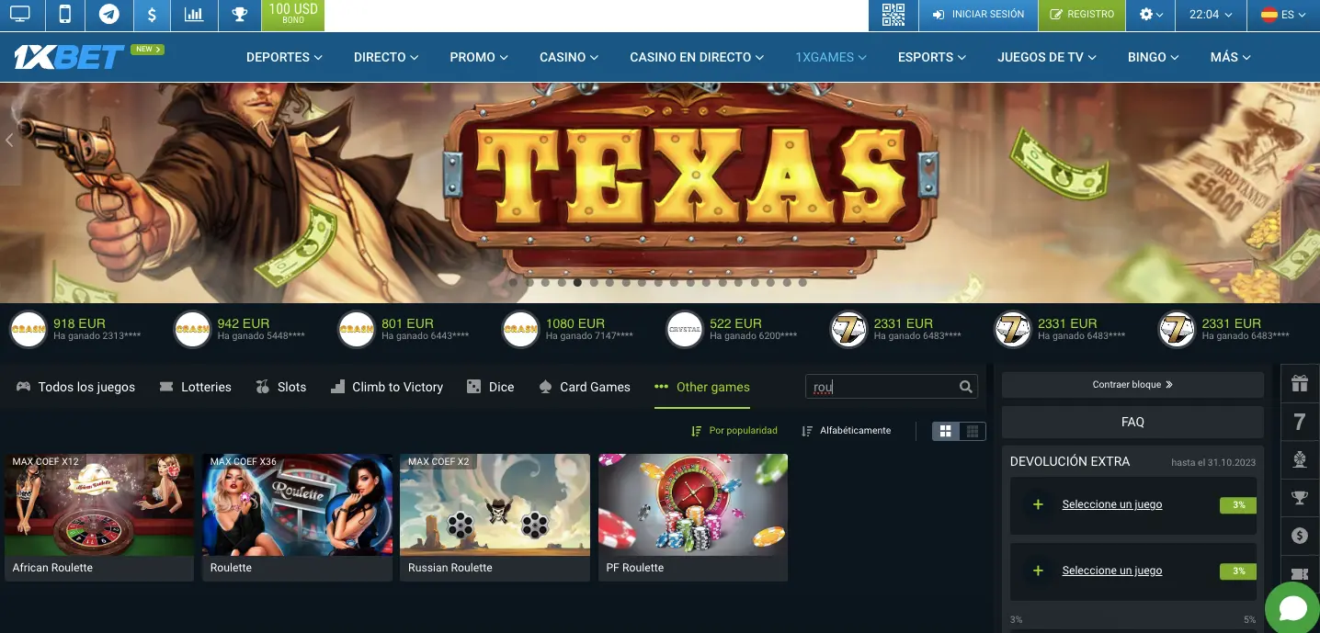Screen dimensions: 1320x633
Task: Show the previous banner slide arrow
Action: (x=9, y=141)
